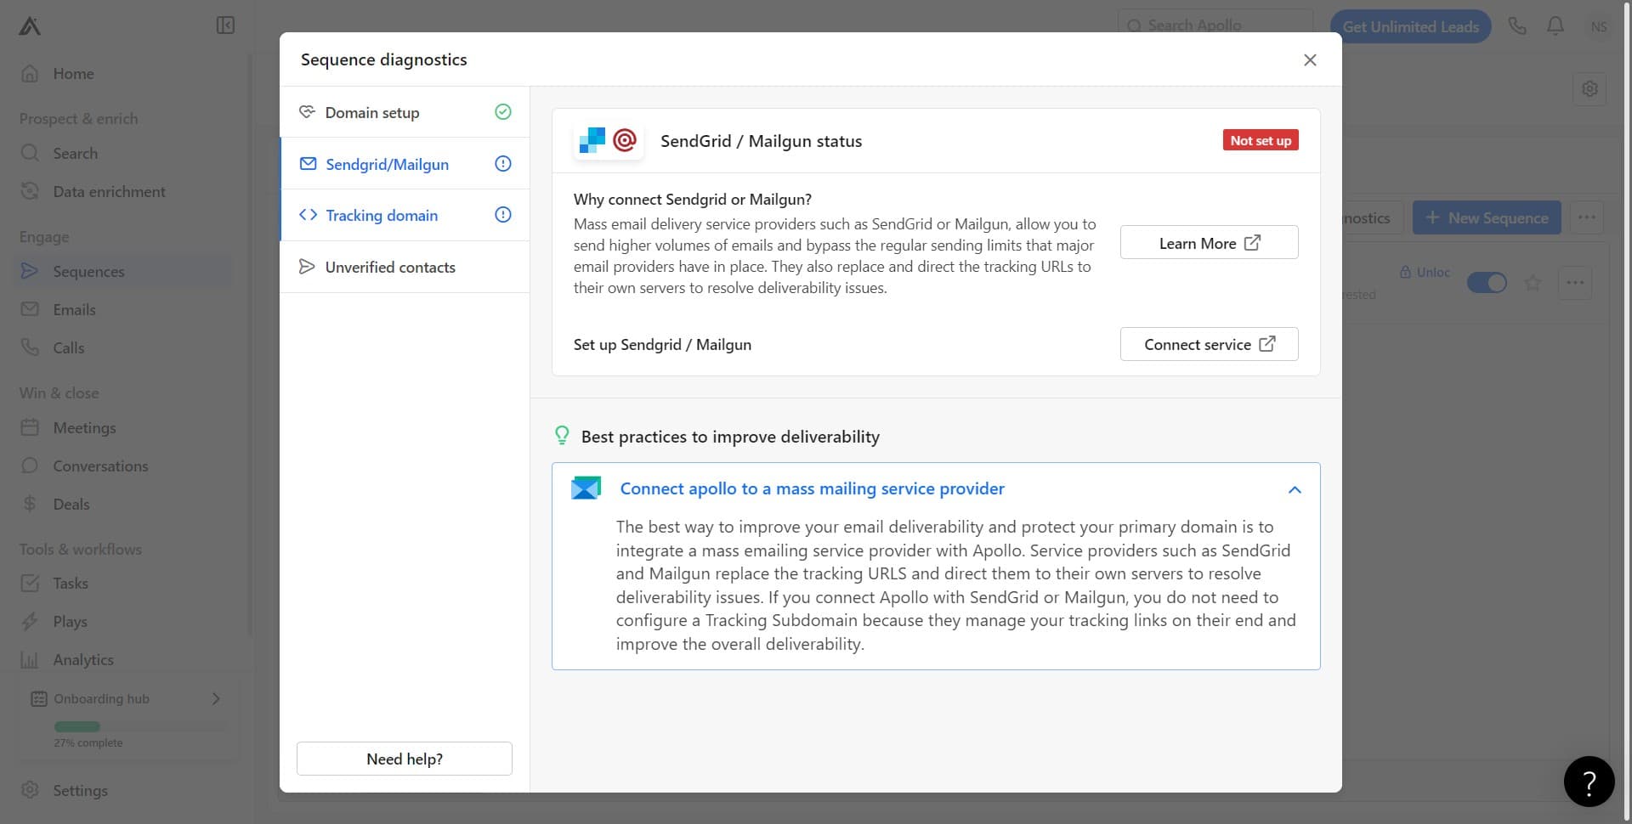Click the Sendgrid/Mailgun warning info icon

click(503, 164)
